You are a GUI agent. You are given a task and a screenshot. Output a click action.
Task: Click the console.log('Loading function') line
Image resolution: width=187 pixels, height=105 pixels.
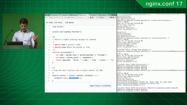pyautogui.click(x=67, y=32)
